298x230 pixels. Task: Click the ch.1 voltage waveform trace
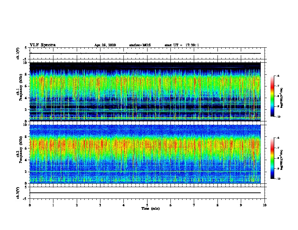click(145, 53)
